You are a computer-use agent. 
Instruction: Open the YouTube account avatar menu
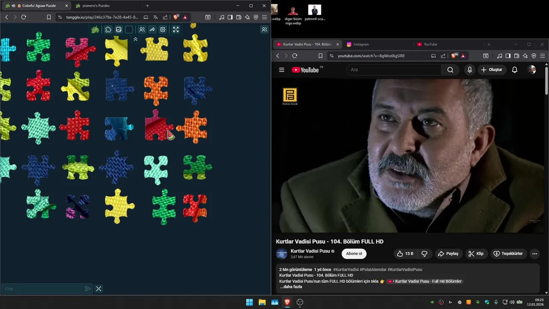(532, 70)
